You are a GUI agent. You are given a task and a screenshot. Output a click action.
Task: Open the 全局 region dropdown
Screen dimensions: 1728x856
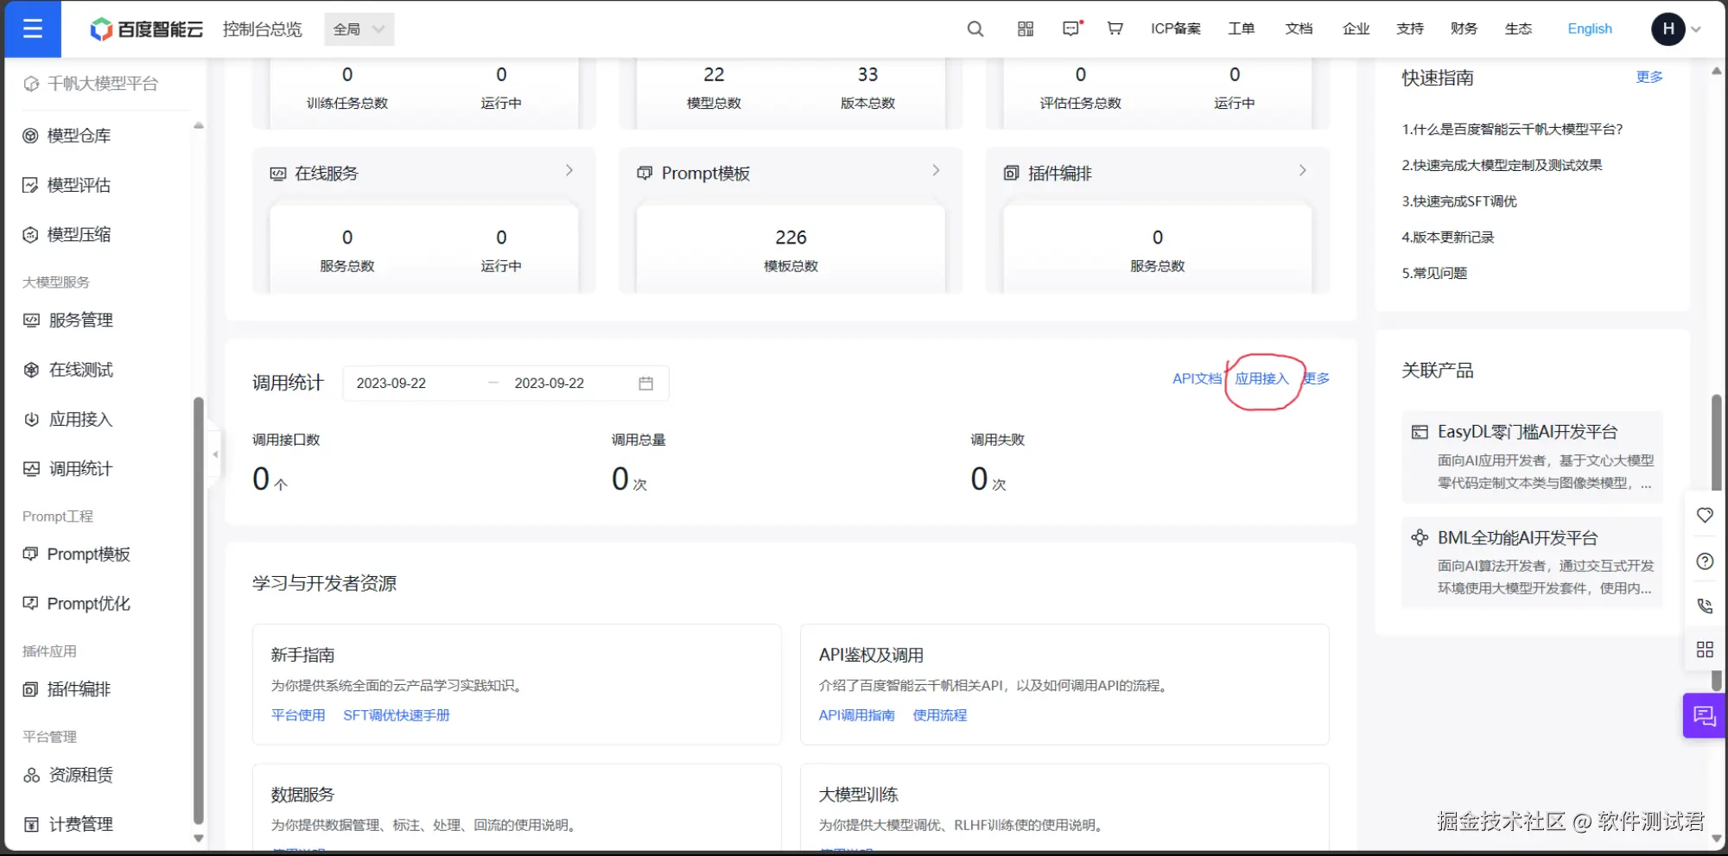pyautogui.click(x=359, y=29)
